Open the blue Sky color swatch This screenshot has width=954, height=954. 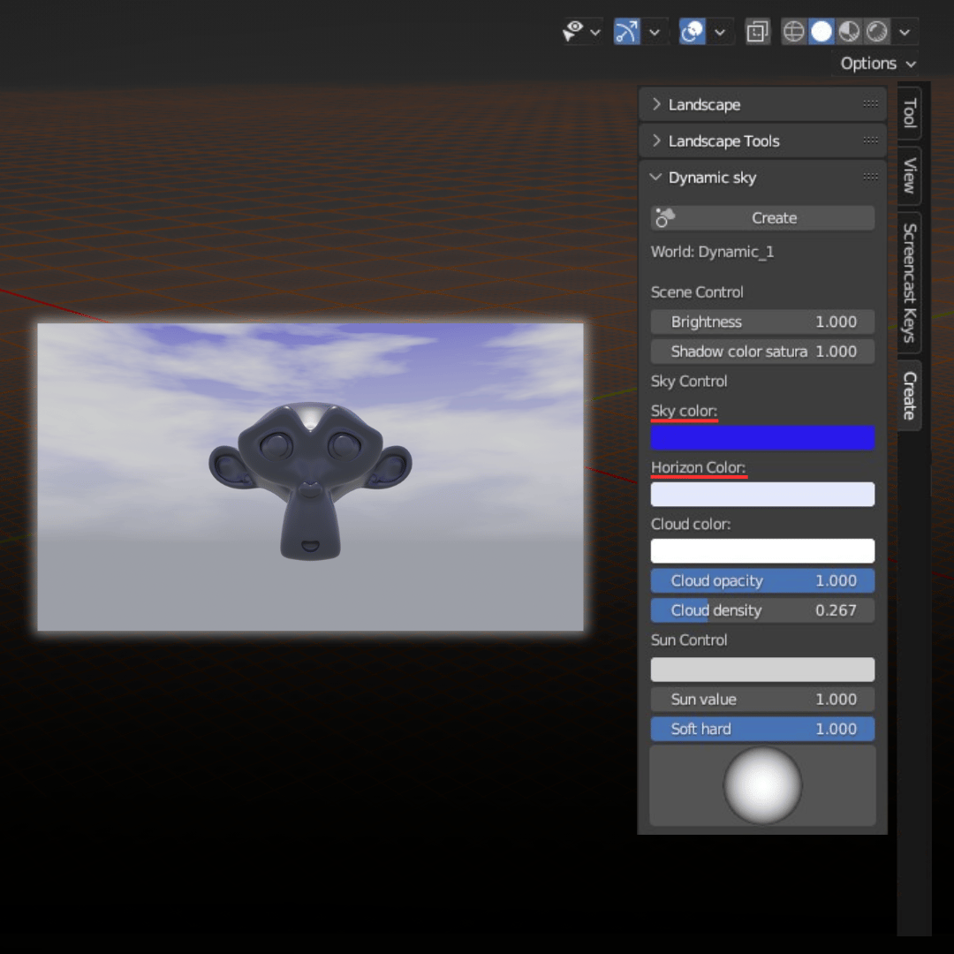(762, 437)
